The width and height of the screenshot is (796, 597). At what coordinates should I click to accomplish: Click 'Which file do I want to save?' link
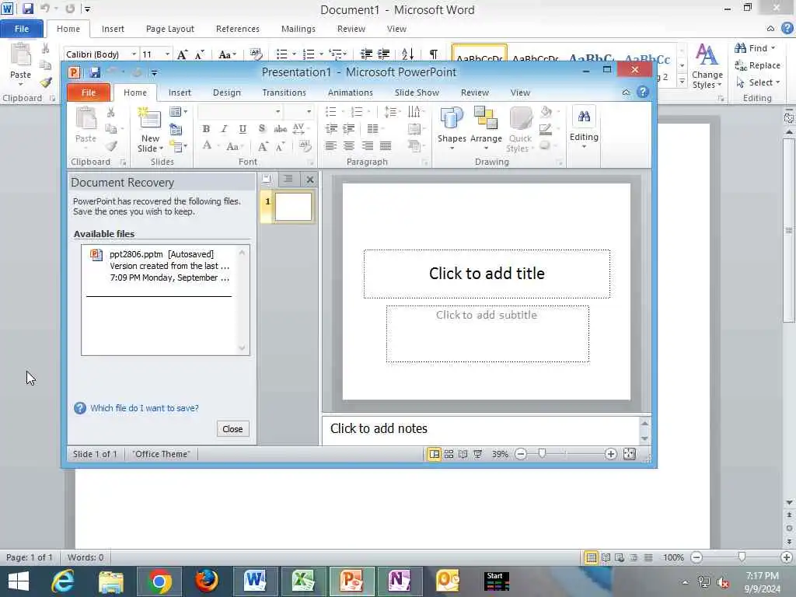tap(144, 408)
